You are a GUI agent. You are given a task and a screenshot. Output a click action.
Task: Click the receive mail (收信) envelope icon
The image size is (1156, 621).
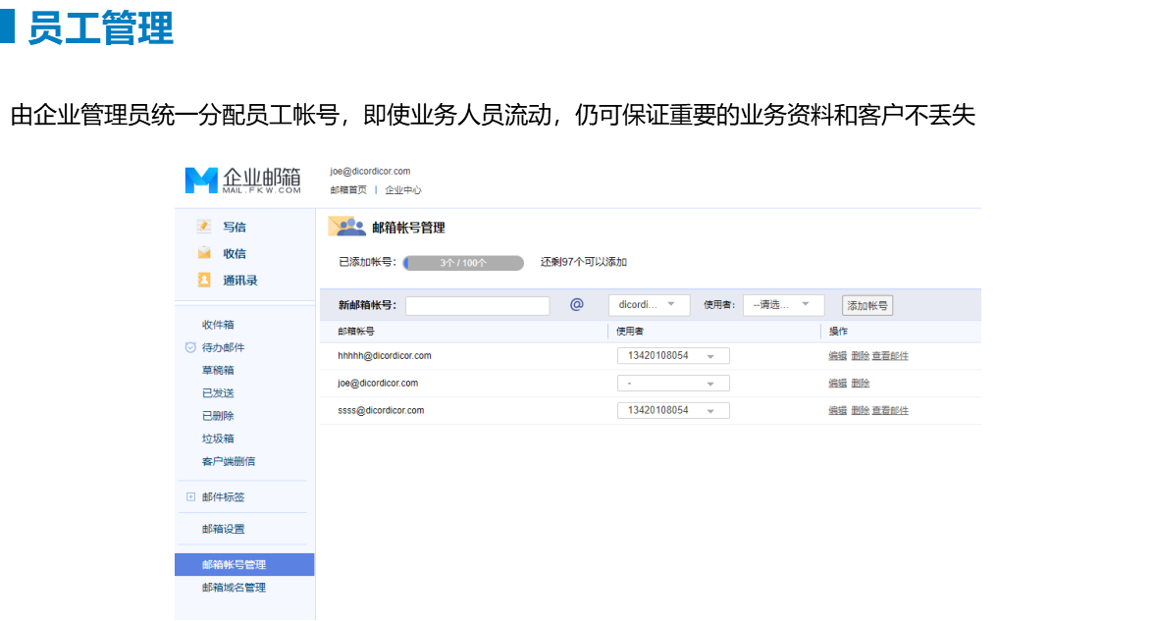204,253
